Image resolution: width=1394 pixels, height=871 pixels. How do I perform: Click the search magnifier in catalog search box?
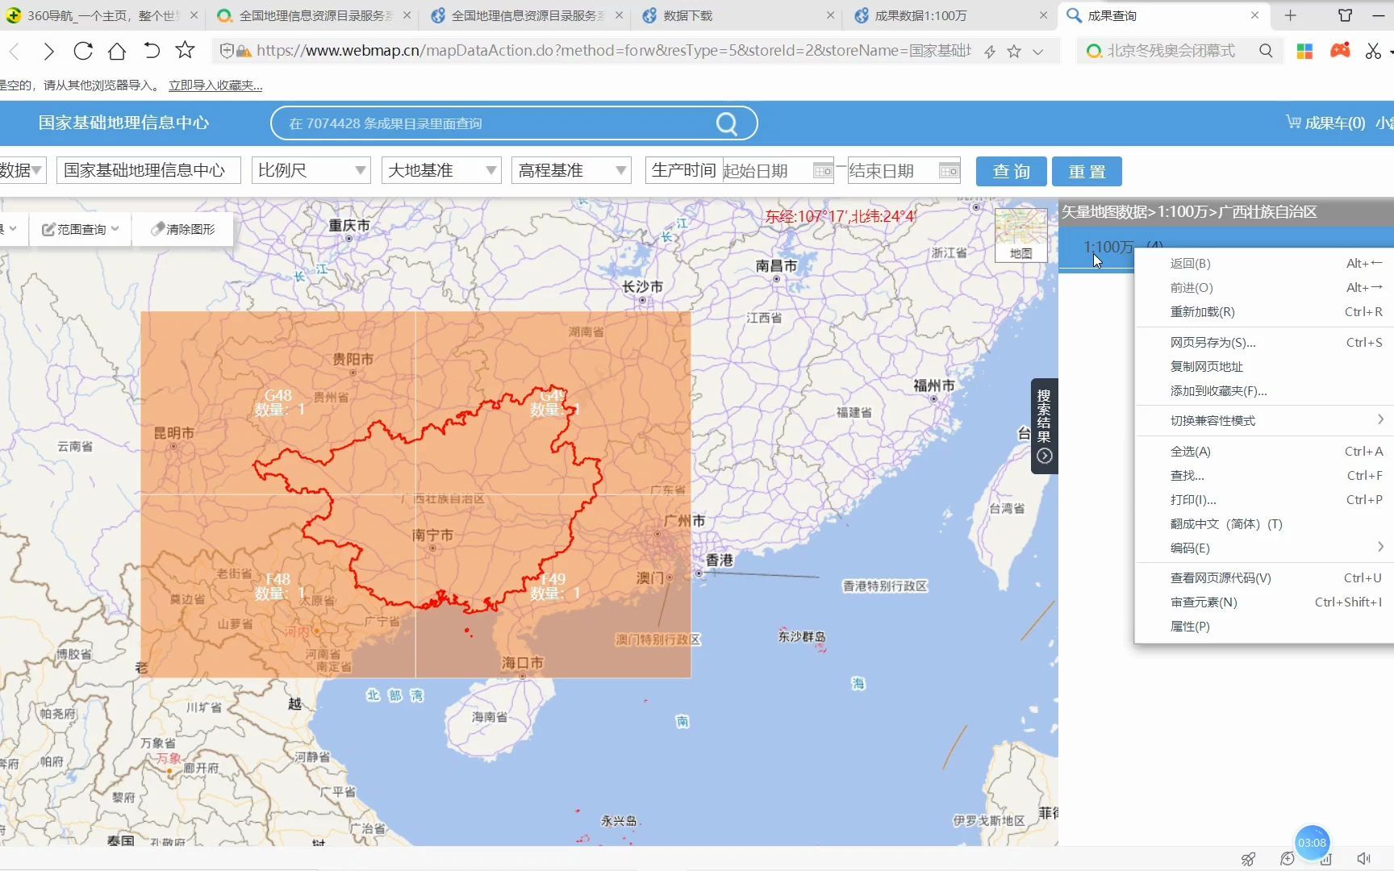coord(727,123)
